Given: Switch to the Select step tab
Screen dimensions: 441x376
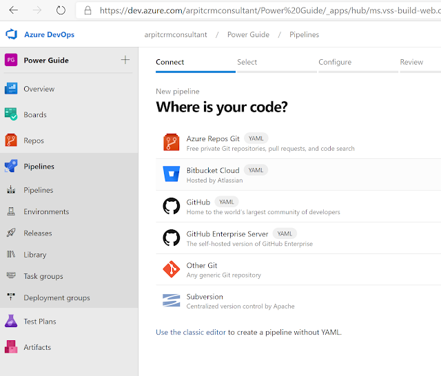Looking at the screenshot, I should [247, 62].
